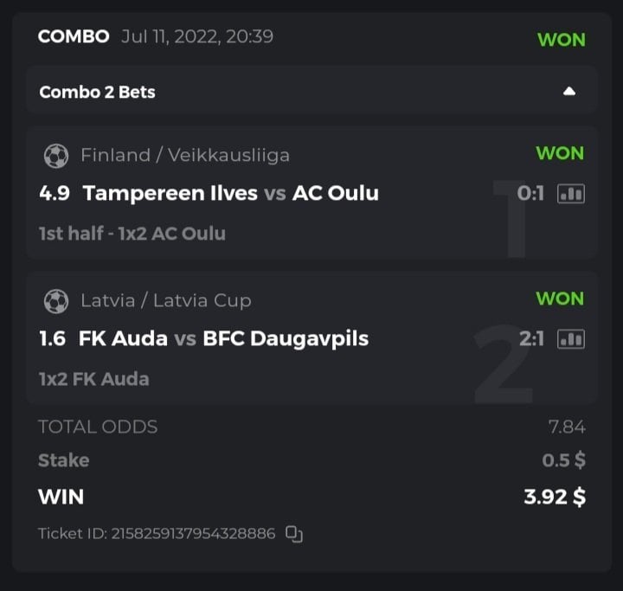
Task: Click the Ticket ID number
Action: [192, 534]
